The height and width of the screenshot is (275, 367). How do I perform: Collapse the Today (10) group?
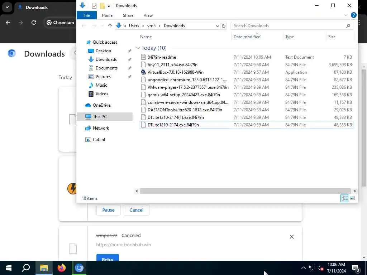tap(138, 48)
